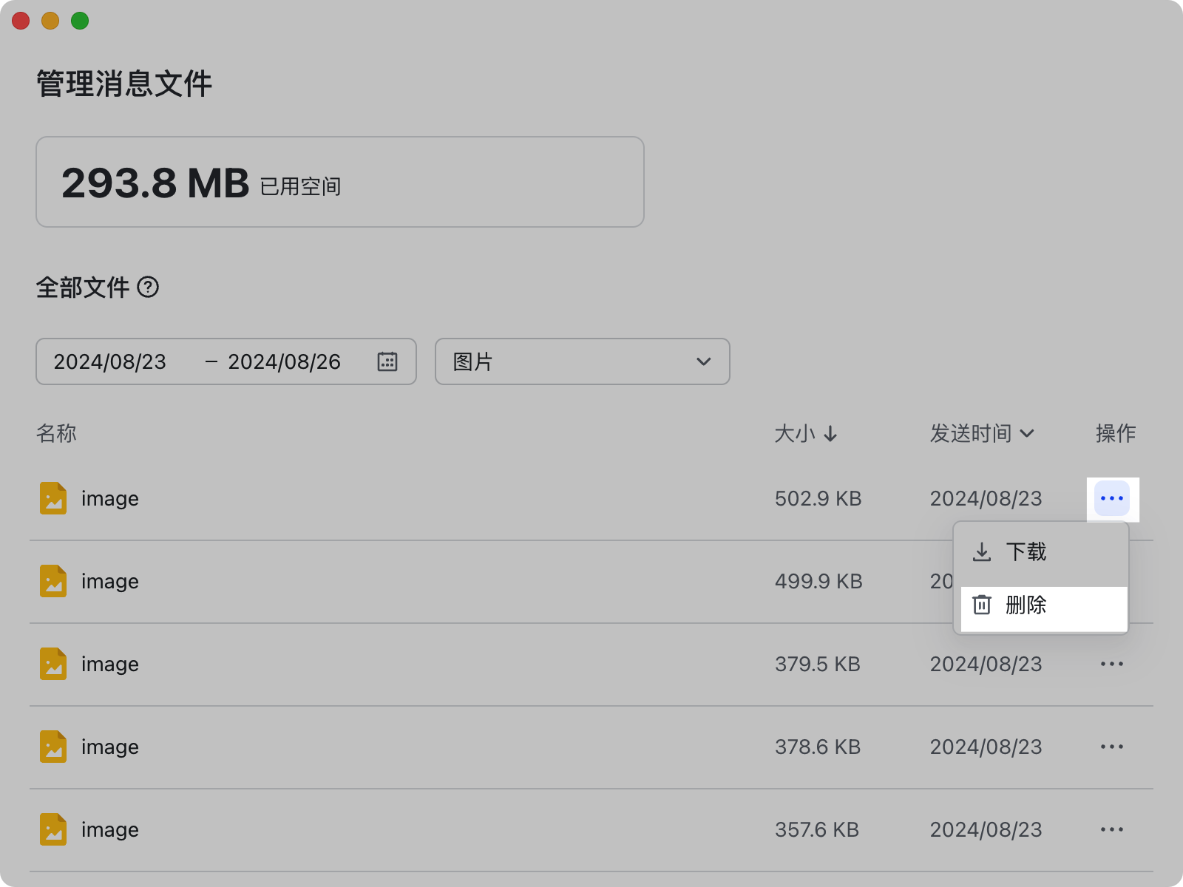This screenshot has height=887, width=1183.
Task: Open more options for the 357.6 KB image
Action: pyautogui.click(x=1111, y=829)
